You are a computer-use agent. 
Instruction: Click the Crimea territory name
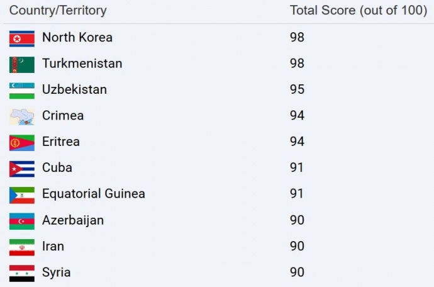point(62,116)
